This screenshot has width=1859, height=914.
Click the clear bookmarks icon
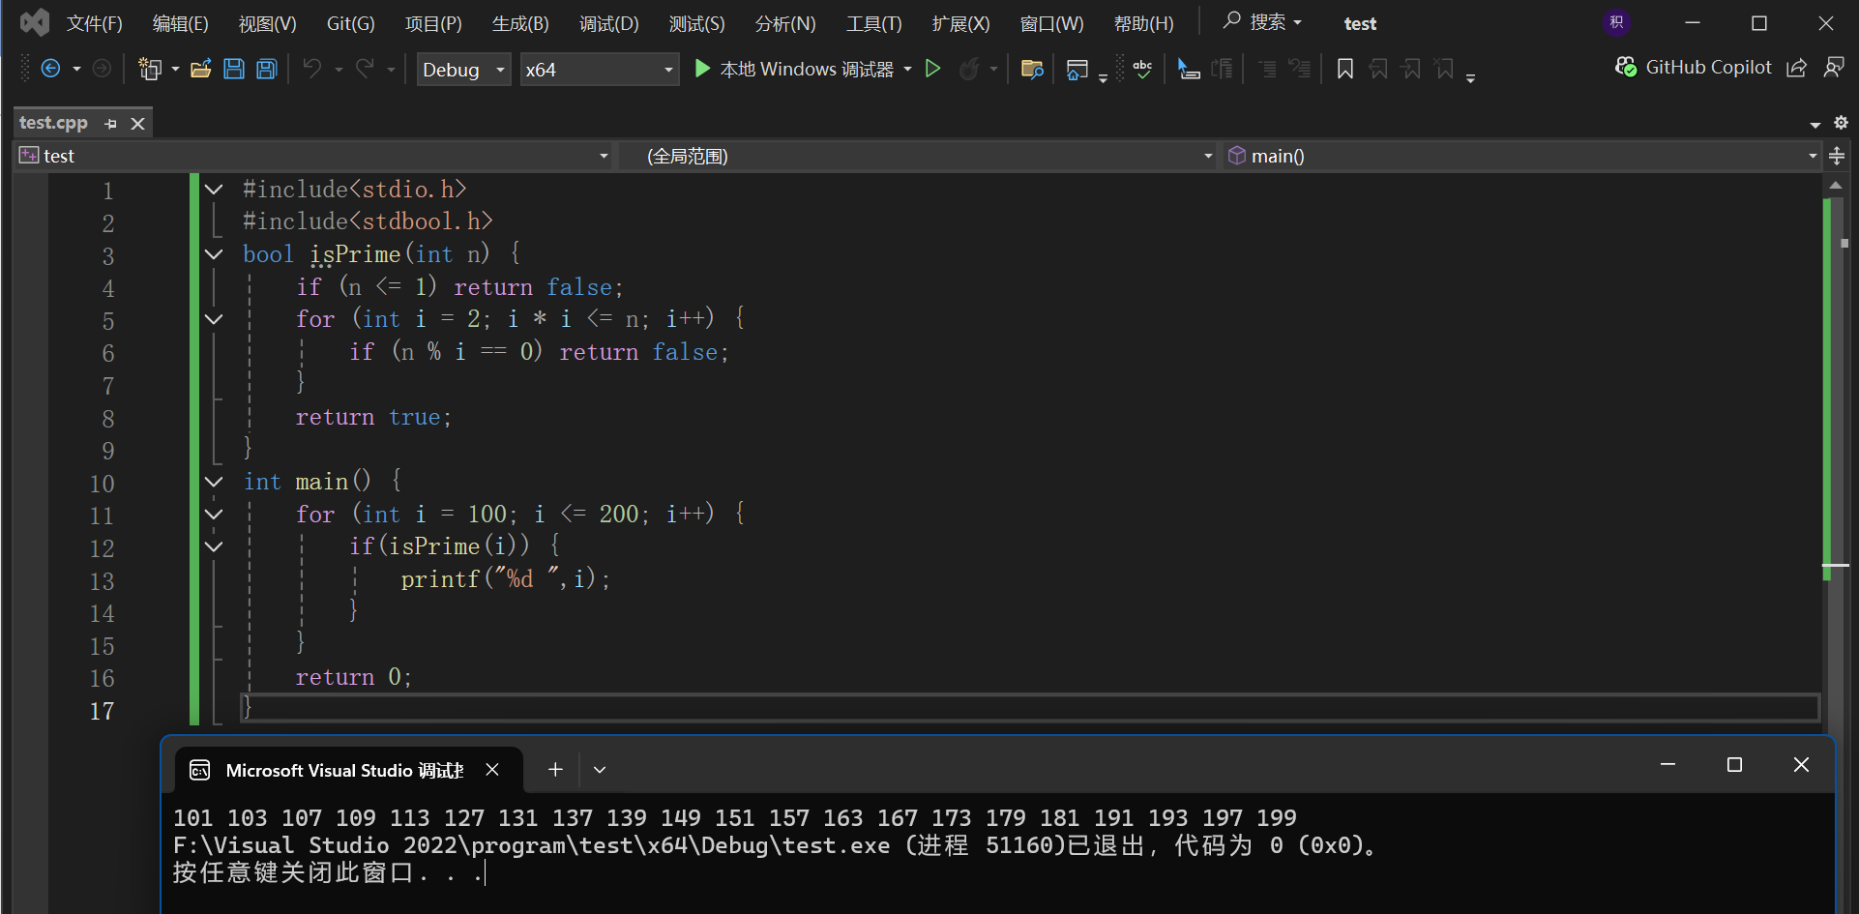1445,69
